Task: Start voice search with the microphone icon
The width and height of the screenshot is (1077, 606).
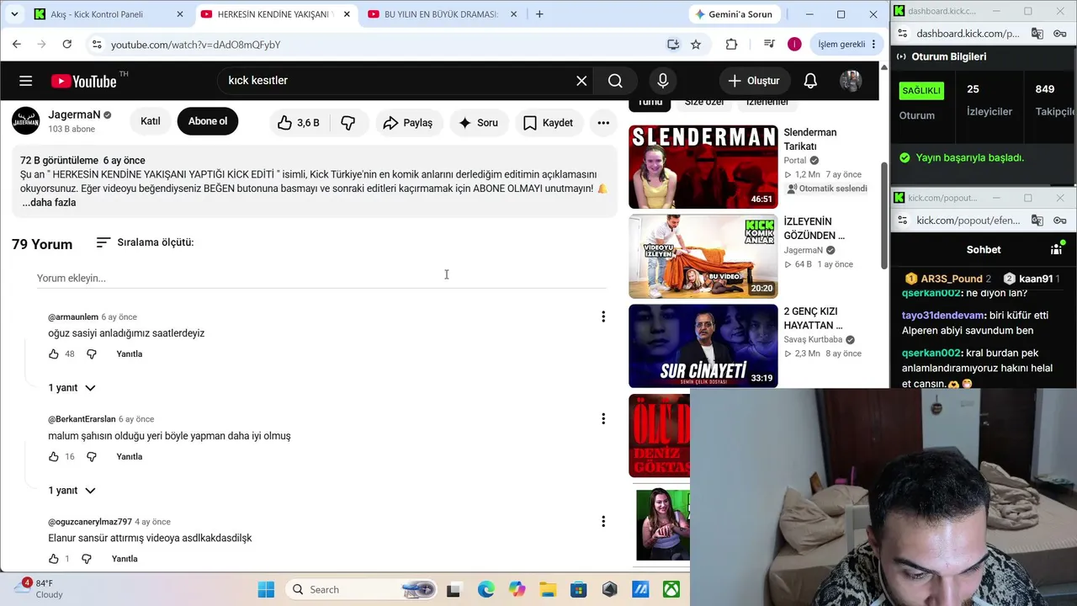Action: point(663,81)
